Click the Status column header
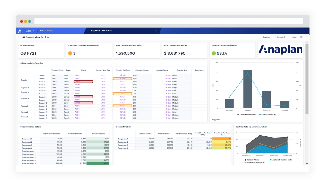 coord(83,70)
